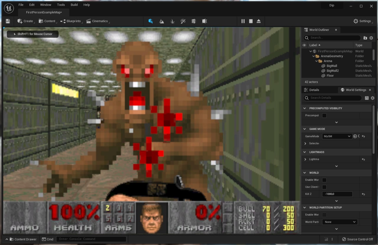The image size is (378, 245).
Task: Reset Kill Z value to default
Action: [x=363, y=194]
